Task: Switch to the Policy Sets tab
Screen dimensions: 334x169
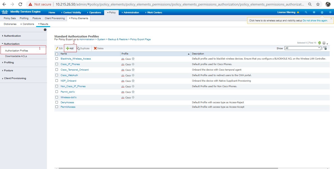Action: (x=10, y=18)
